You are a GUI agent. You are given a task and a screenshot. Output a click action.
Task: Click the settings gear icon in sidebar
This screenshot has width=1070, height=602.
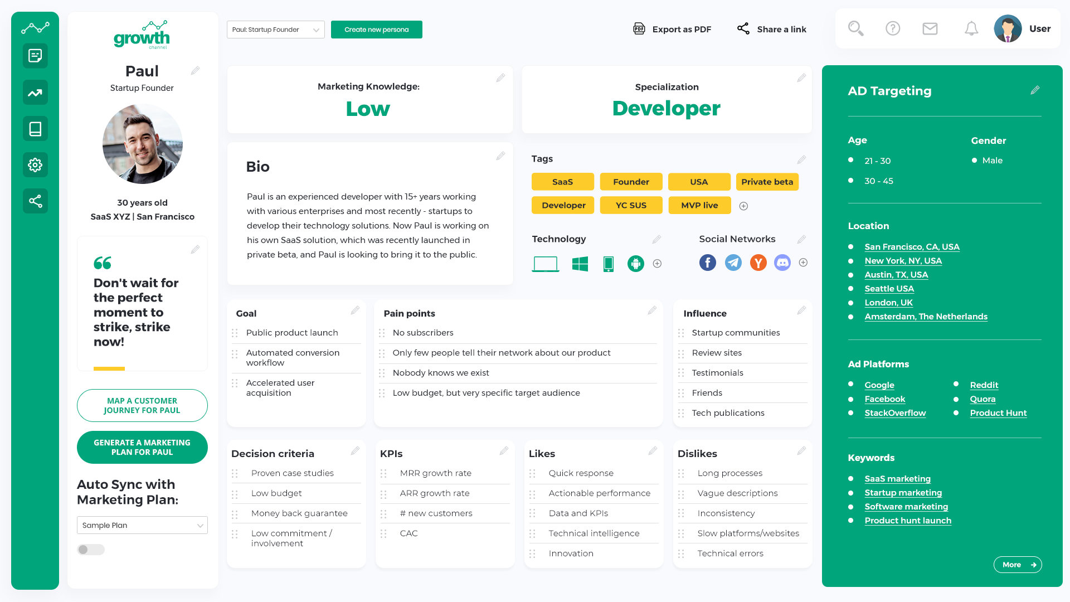pos(34,164)
